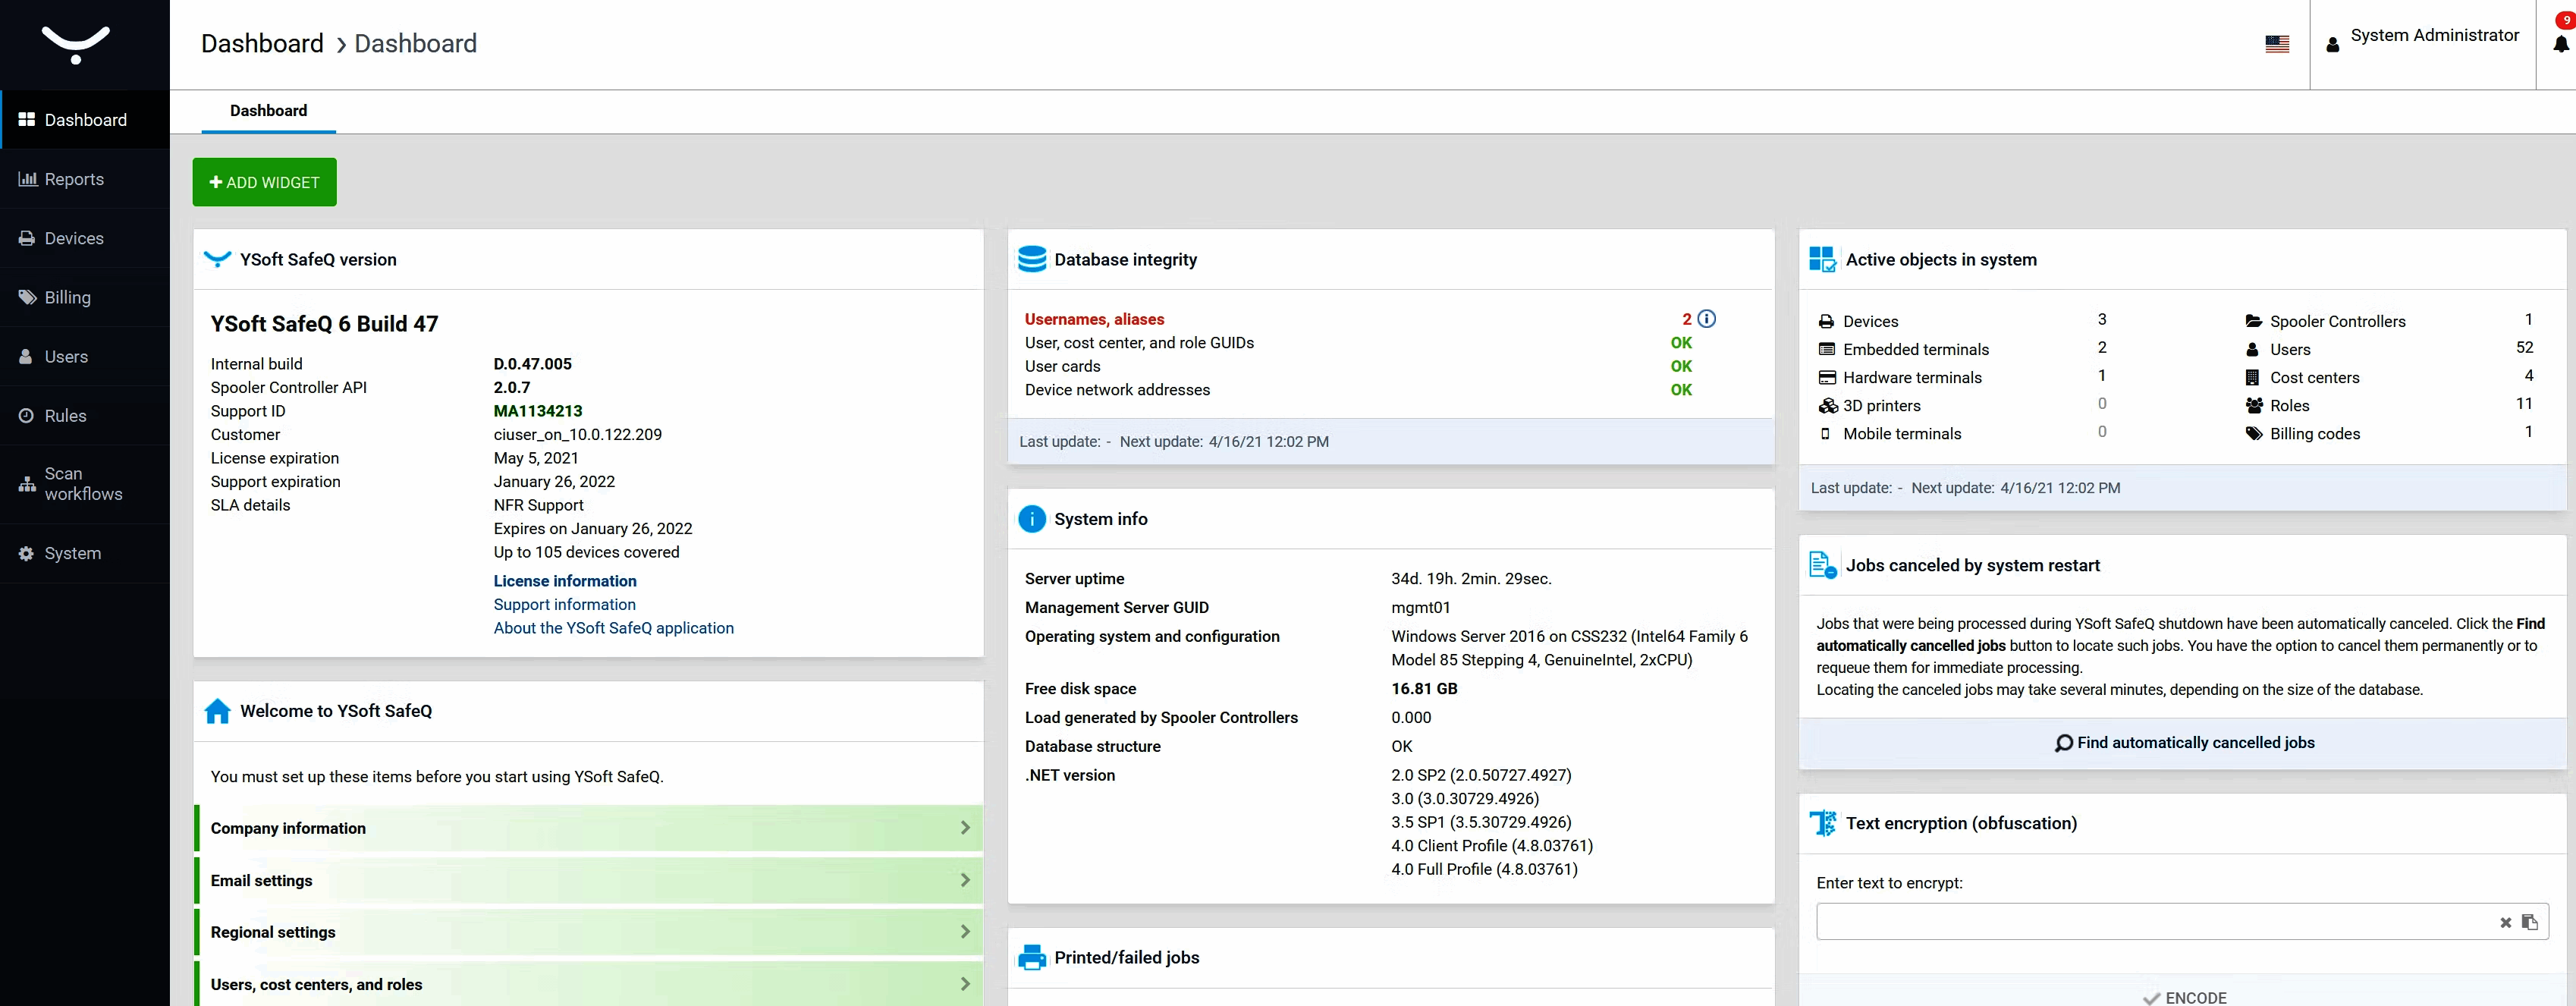The height and width of the screenshot is (1006, 2576).
Task: Expand the Regional settings setup item
Action: [x=588, y=932]
